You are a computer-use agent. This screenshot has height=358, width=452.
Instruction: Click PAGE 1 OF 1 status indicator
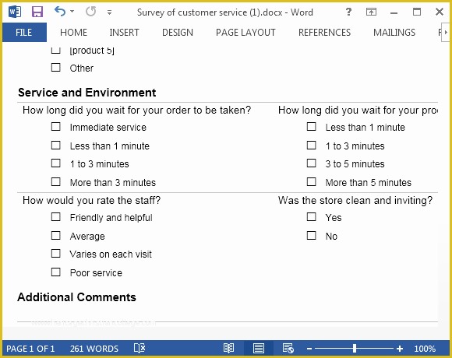[x=30, y=349]
